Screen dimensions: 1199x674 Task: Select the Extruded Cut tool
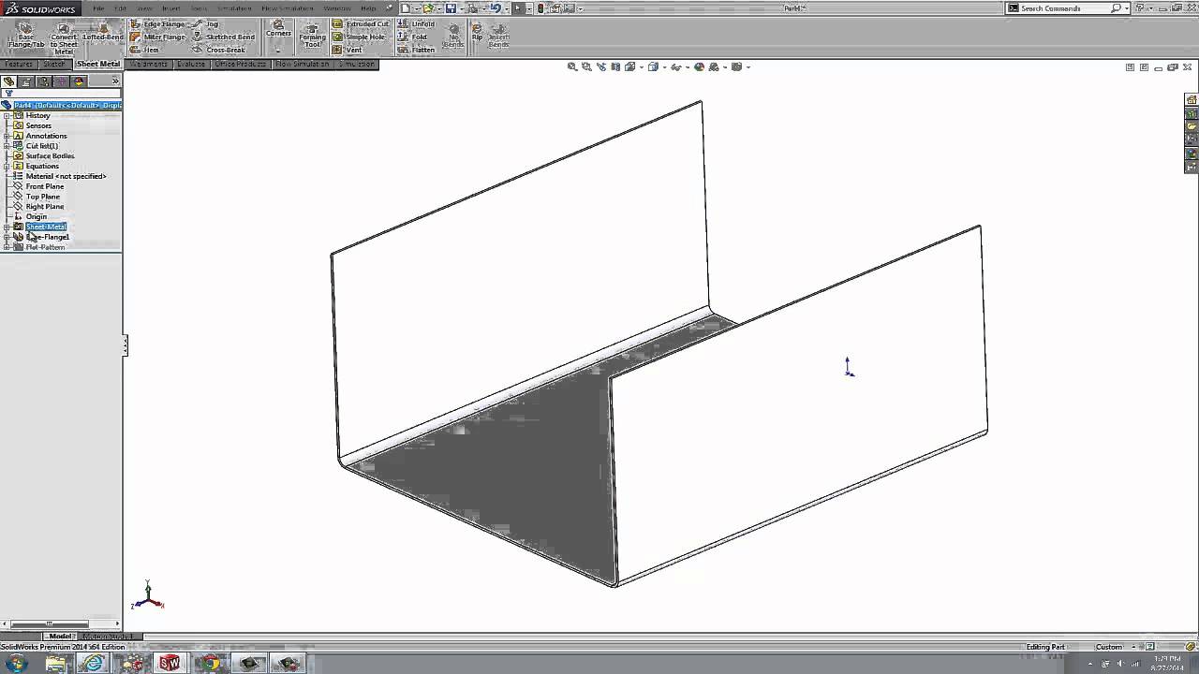click(361, 24)
